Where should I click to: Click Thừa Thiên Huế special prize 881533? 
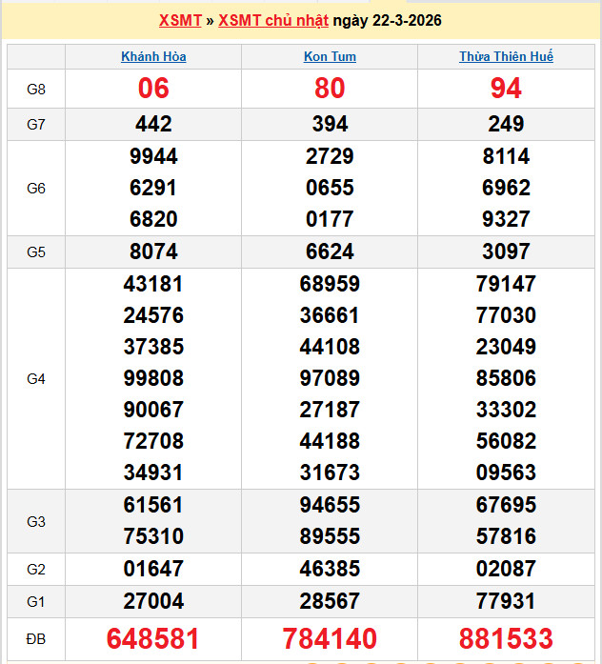tap(506, 638)
